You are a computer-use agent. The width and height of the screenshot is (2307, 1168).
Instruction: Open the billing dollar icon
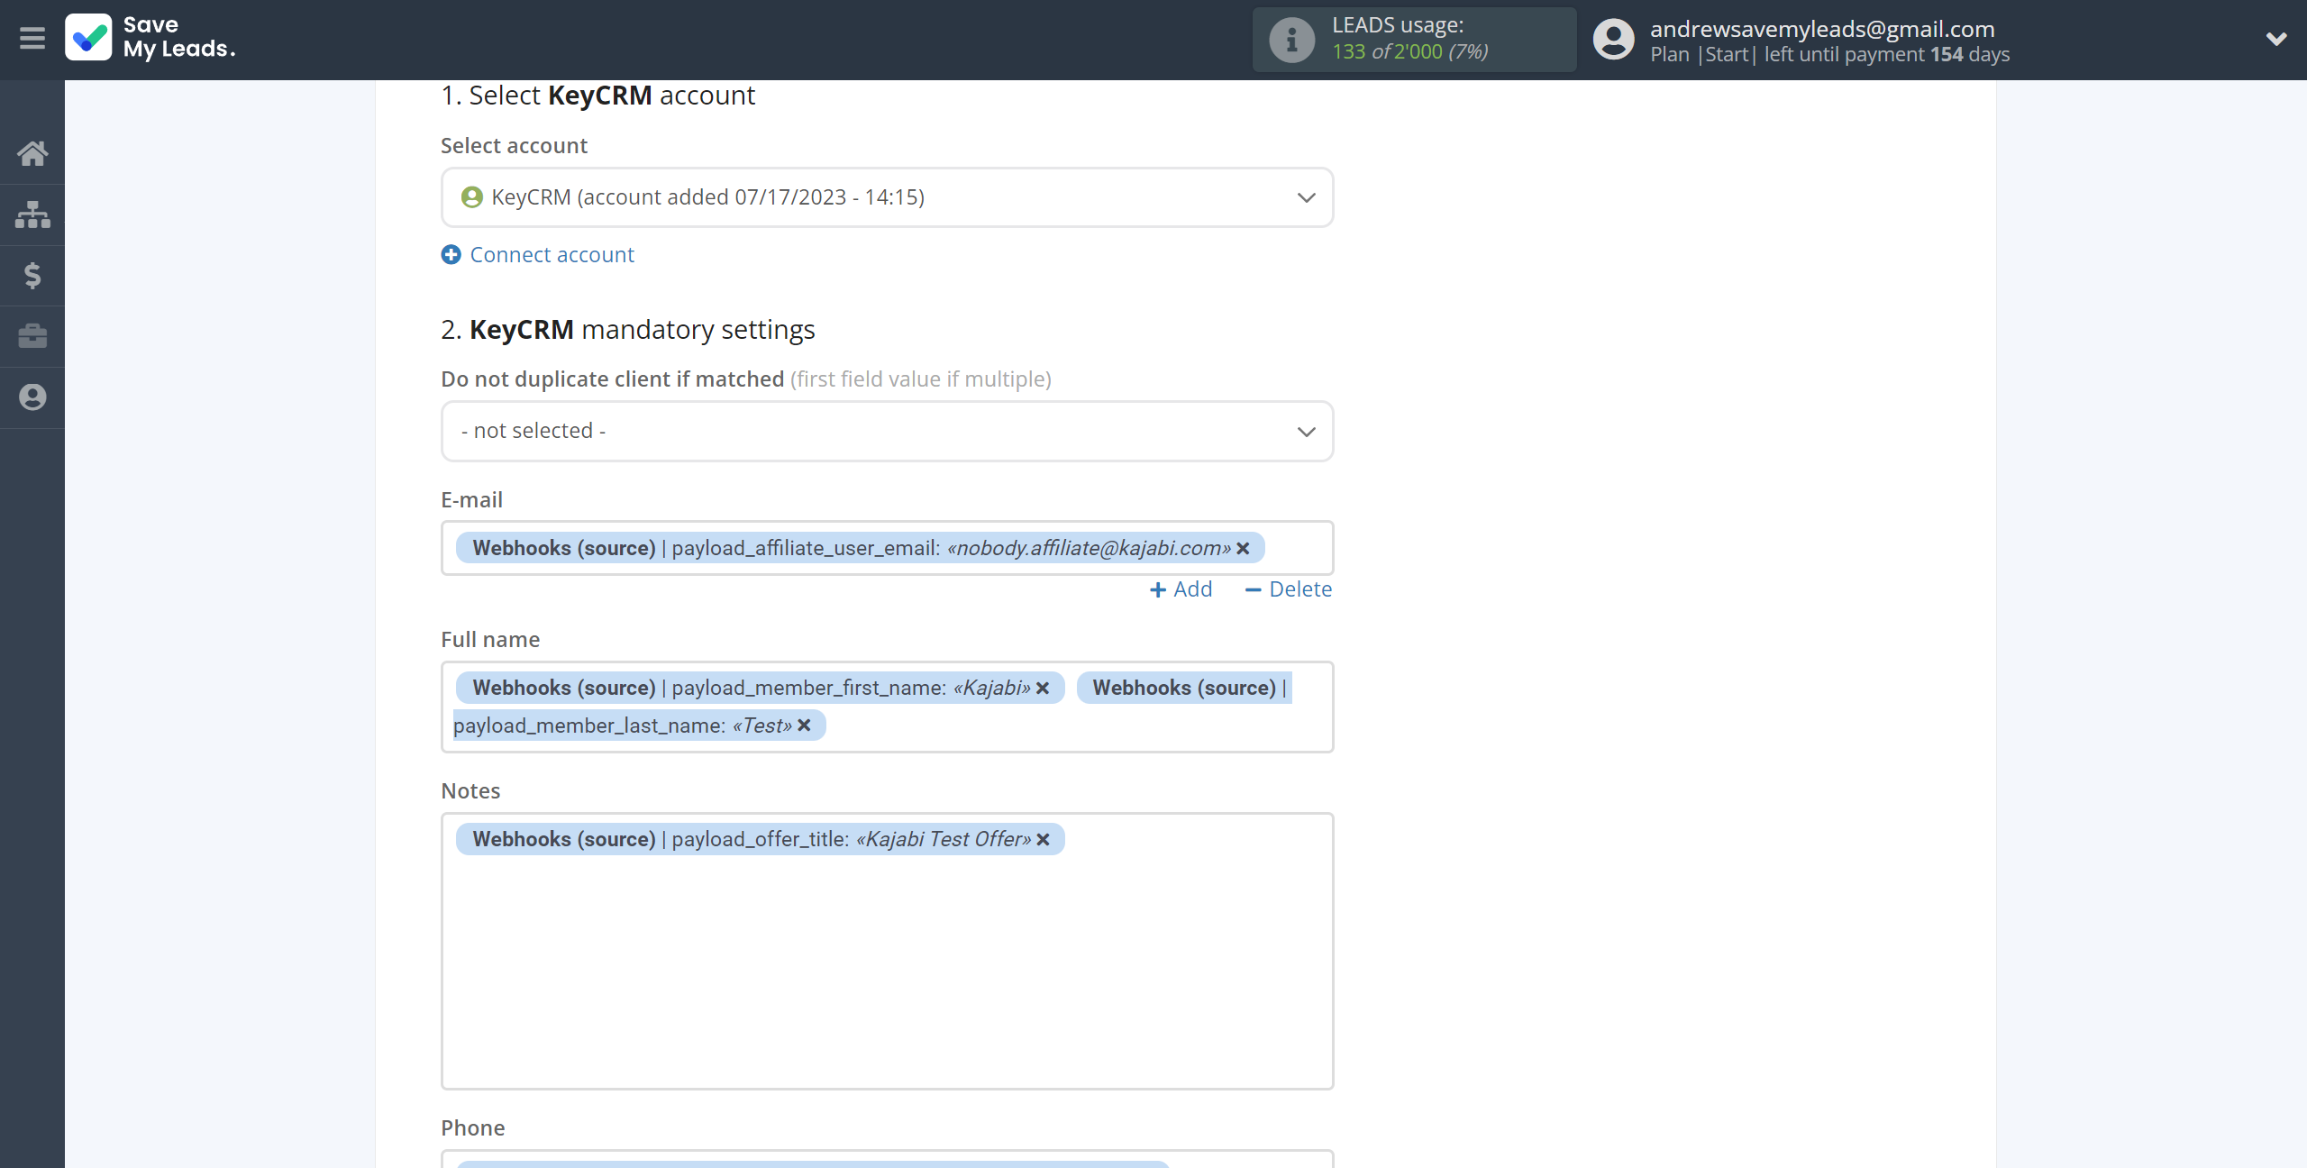[x=32, y=275]
